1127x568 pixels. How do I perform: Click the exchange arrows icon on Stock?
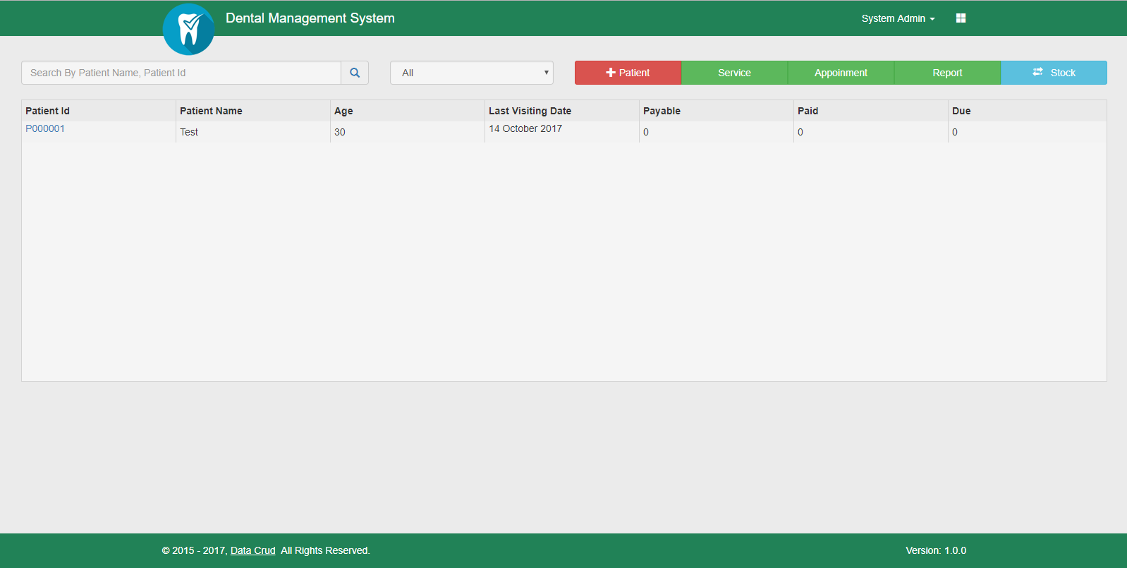pyautogui.click(x=1037, y=73)
